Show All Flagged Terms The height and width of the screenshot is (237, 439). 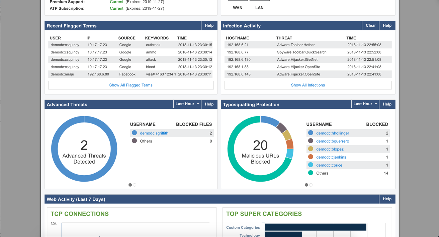coord(131,85)
